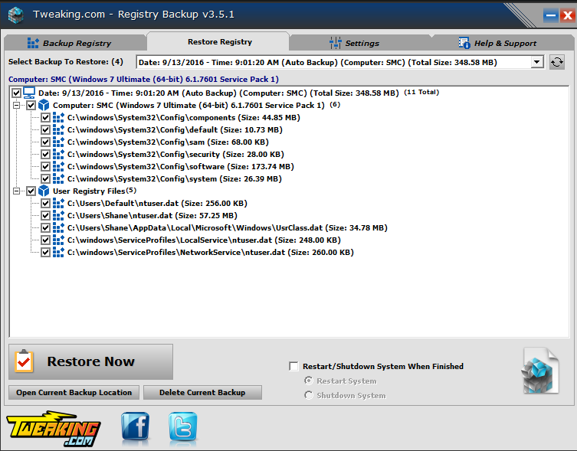The height and width of the screenshot is (451, 577).
Task: Click the Help & Support info icon
Action: pyautogui.click(x=464, y=43)
